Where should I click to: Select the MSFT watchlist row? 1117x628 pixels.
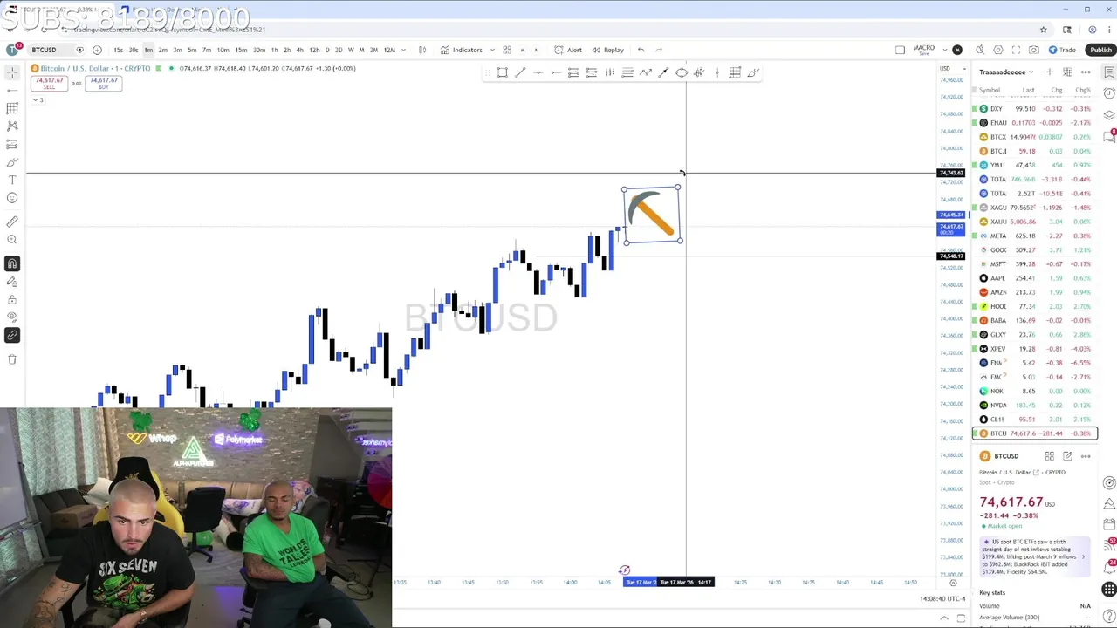(1034, 264)
